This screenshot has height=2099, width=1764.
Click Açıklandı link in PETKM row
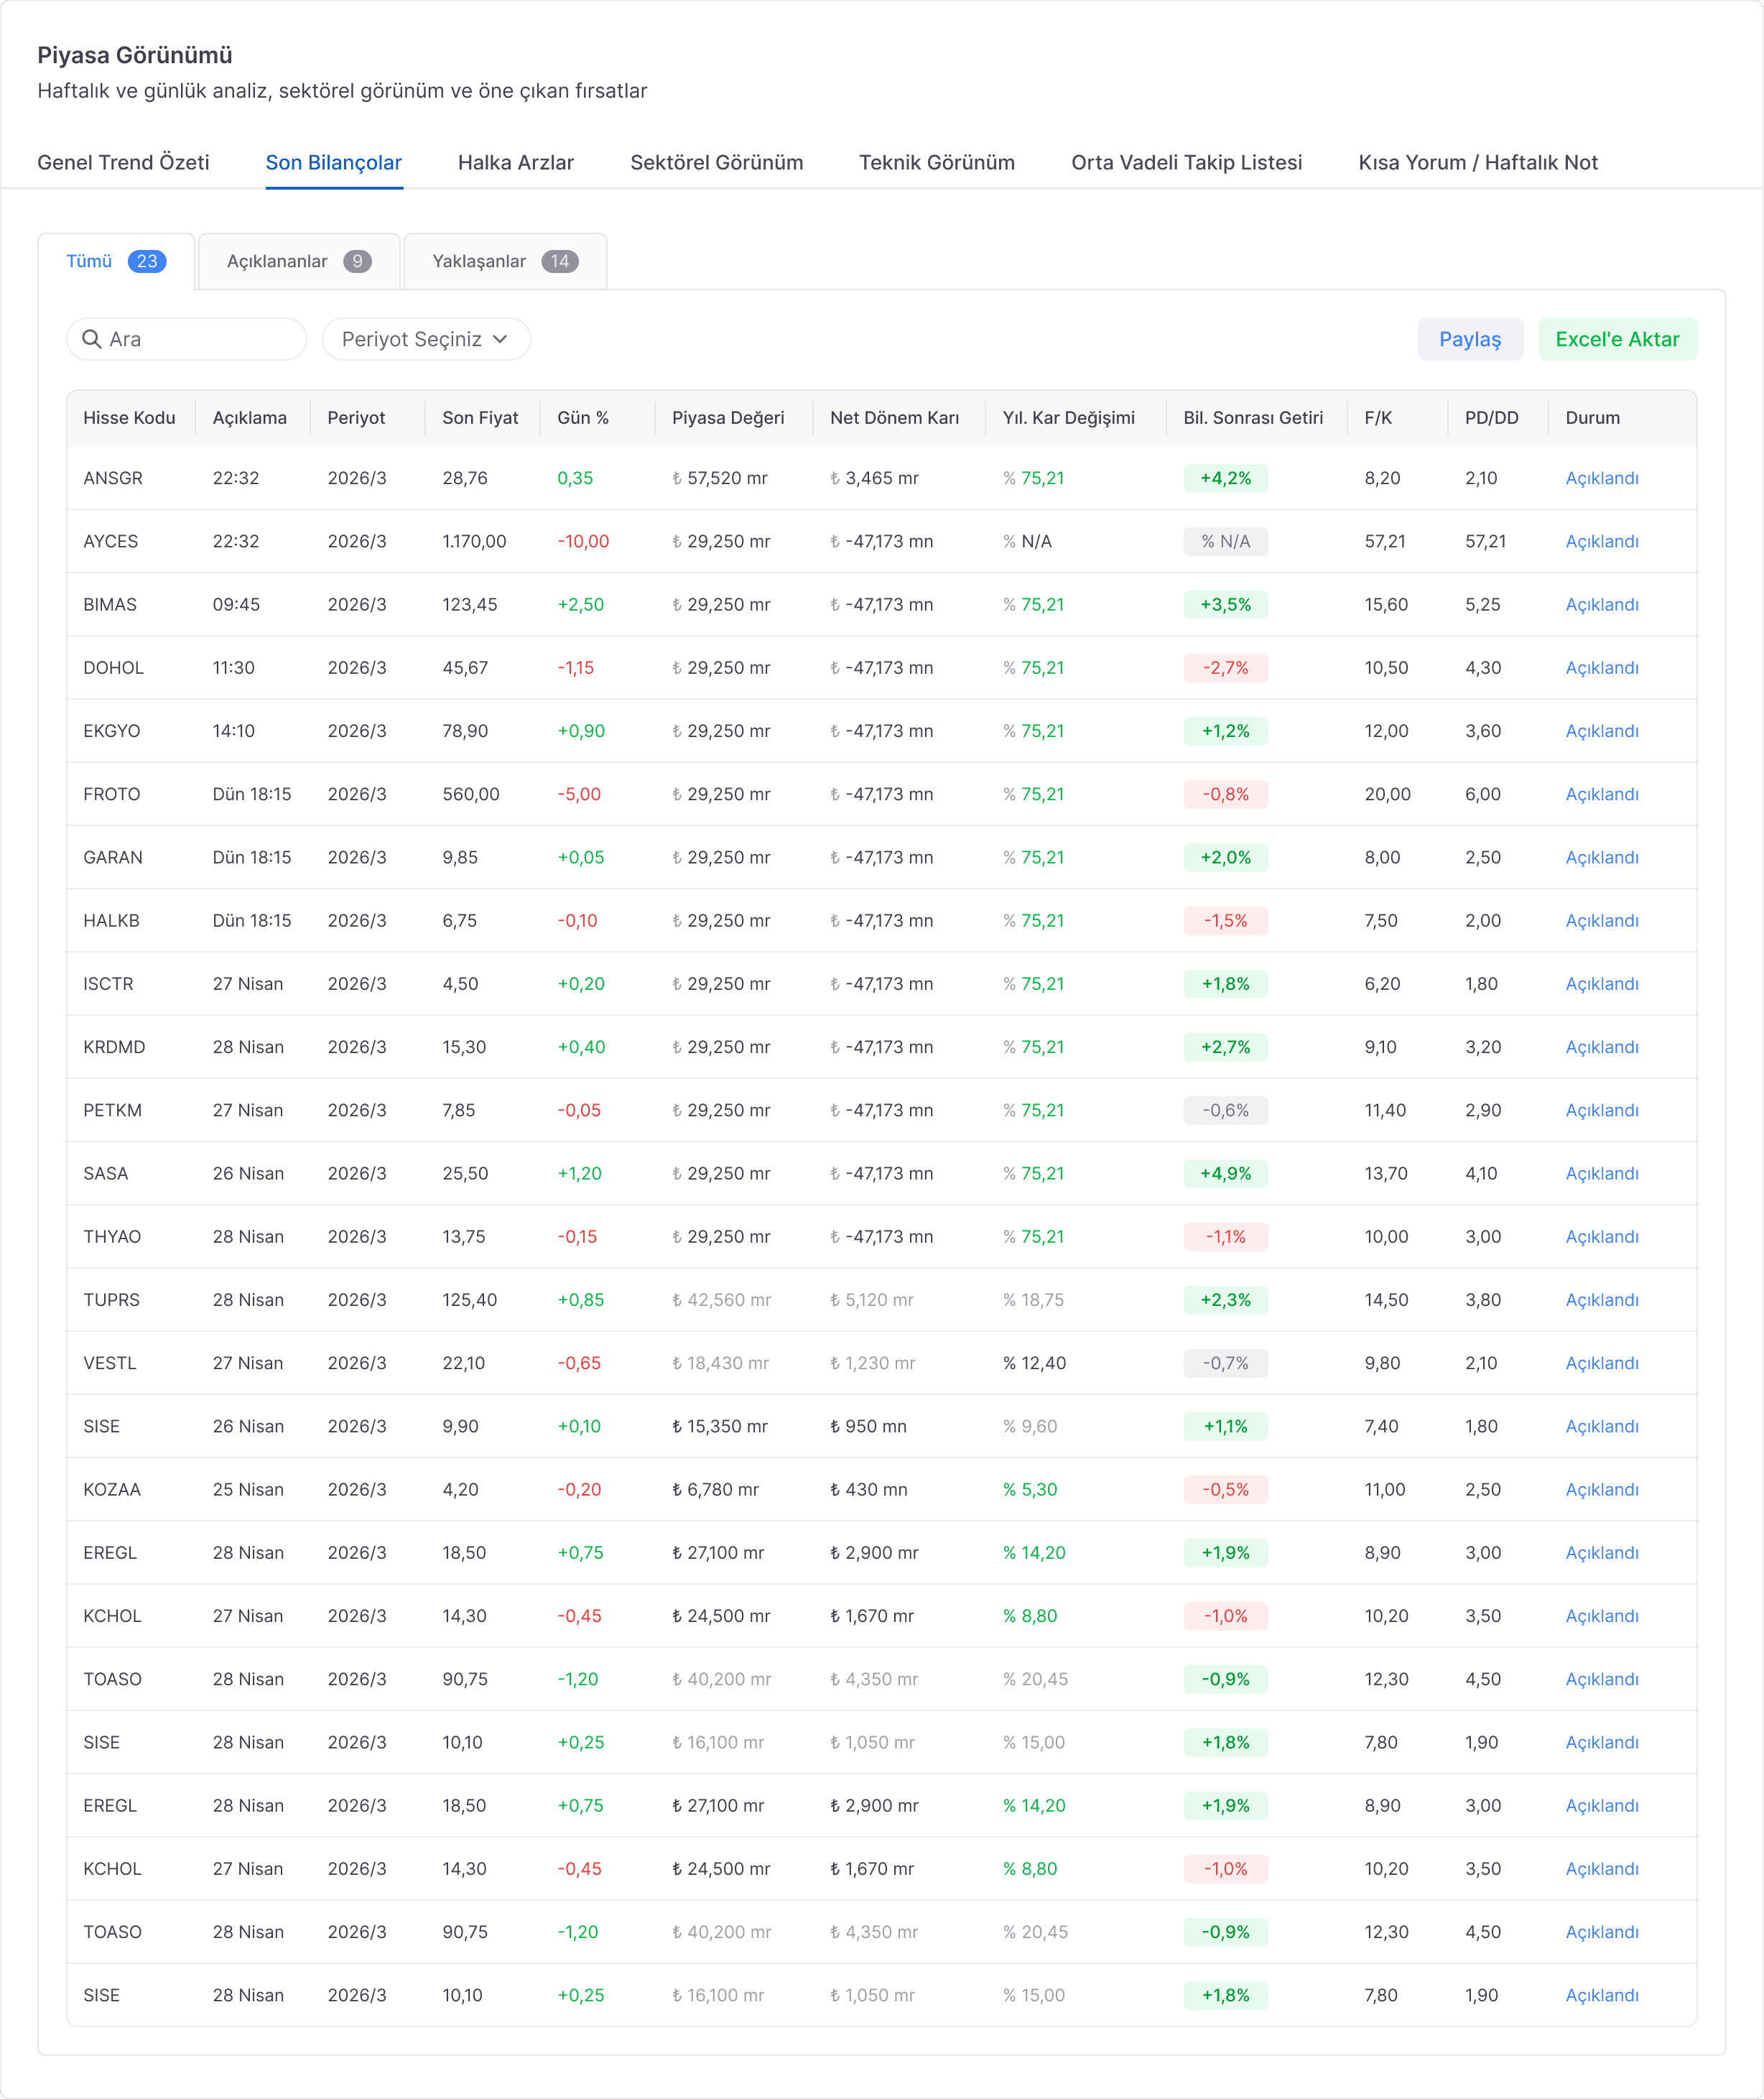(x=1602, y=1110)
